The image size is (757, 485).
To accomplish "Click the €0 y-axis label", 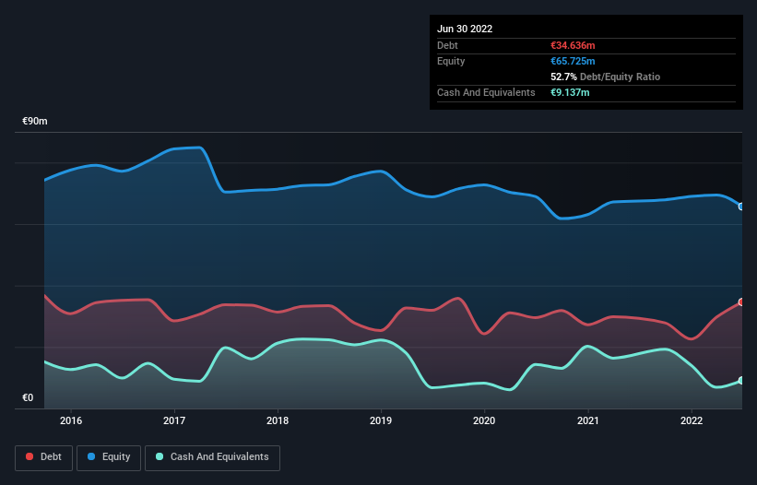I will coord(28,397).
